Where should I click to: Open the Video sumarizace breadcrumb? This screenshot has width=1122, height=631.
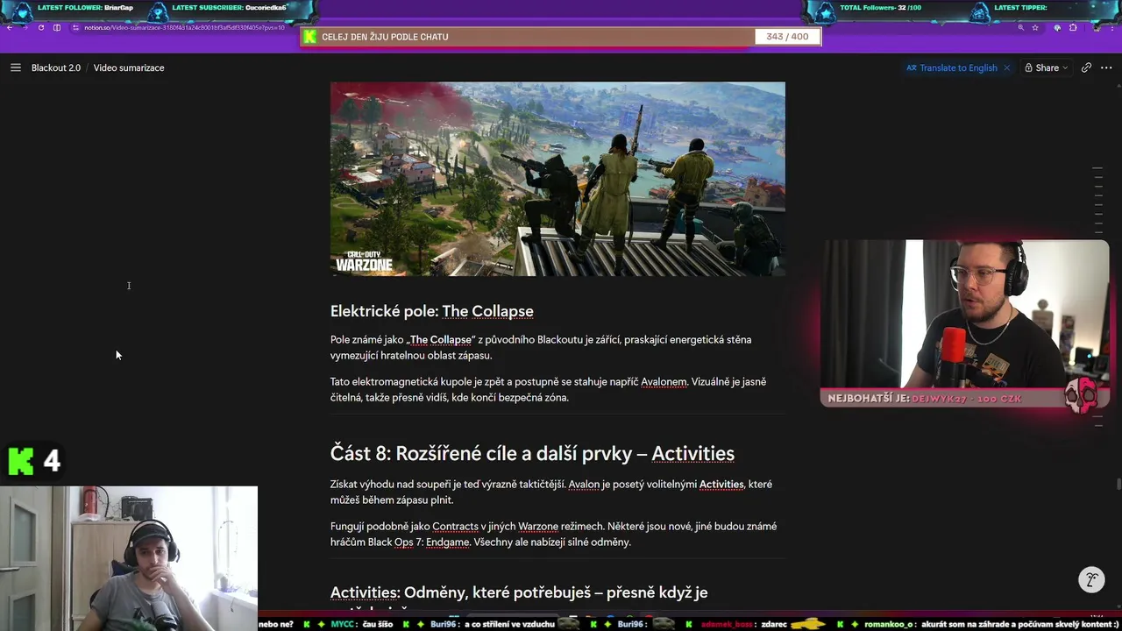coord(129,67)
